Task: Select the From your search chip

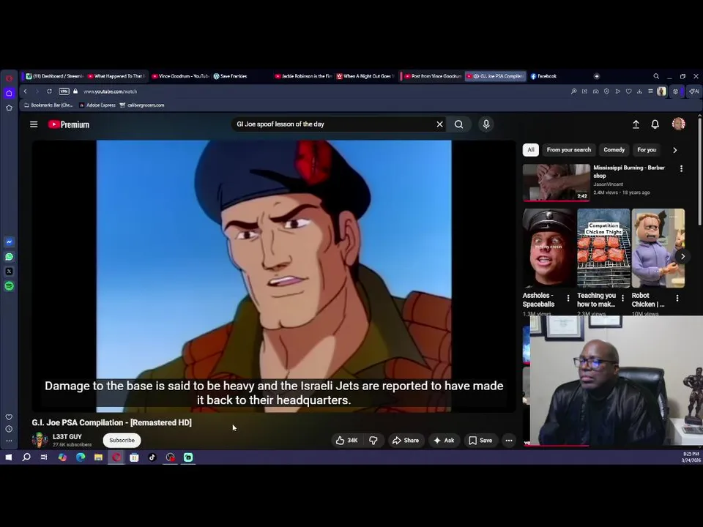Action: [568, 149]
